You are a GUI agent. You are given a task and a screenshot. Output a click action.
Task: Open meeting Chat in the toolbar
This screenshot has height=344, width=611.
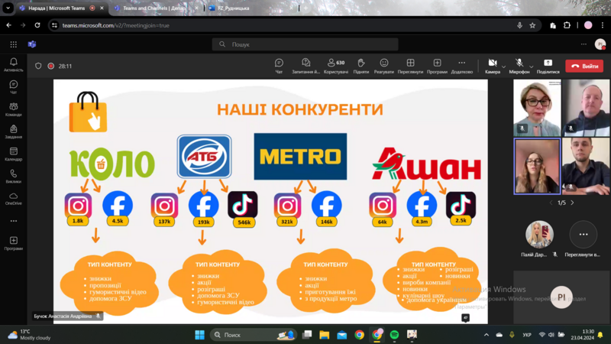pyautogui.click(x=279, y=66)
